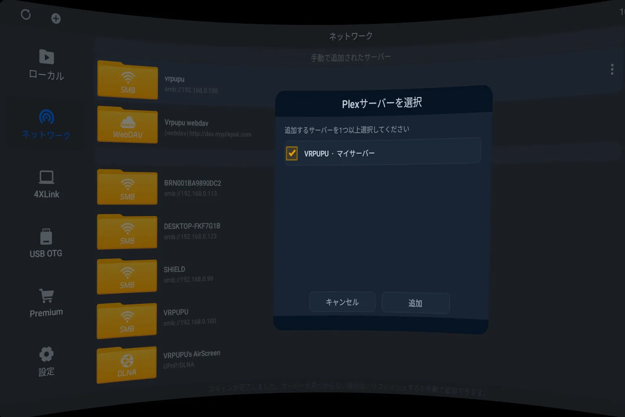Open the Premium store section
This screenshot has width=625, height=417.
tap(46, 303)
